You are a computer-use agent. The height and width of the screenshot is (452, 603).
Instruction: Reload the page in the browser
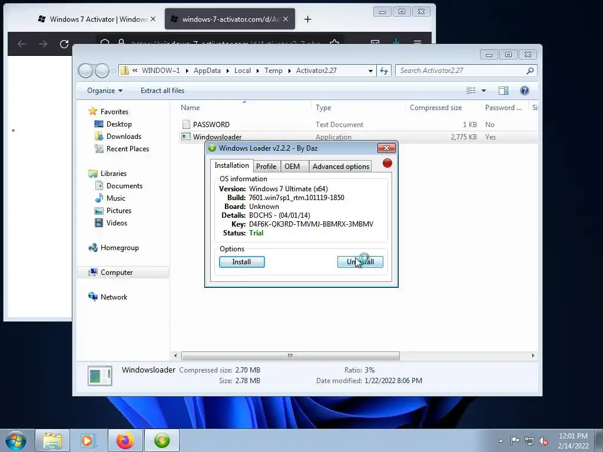click(x=64, y=44)
